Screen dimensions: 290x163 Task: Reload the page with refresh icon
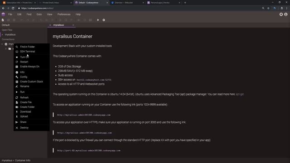pos(13,8)
